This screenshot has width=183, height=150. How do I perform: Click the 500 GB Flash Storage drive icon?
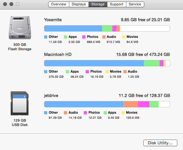click(20, 27)
